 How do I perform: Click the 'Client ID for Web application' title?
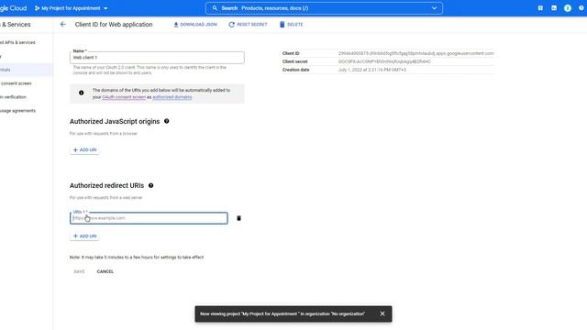[114, 25]
